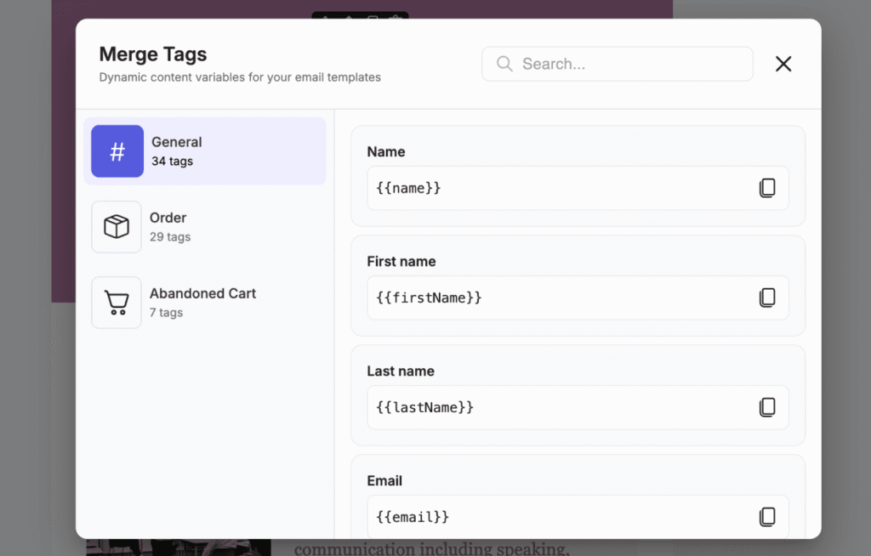Click the "Last name" label
871x556 pixels.
point(401,371)
